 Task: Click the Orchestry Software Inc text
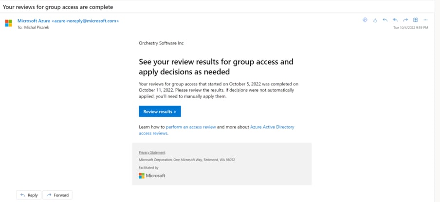pos(161,43)
